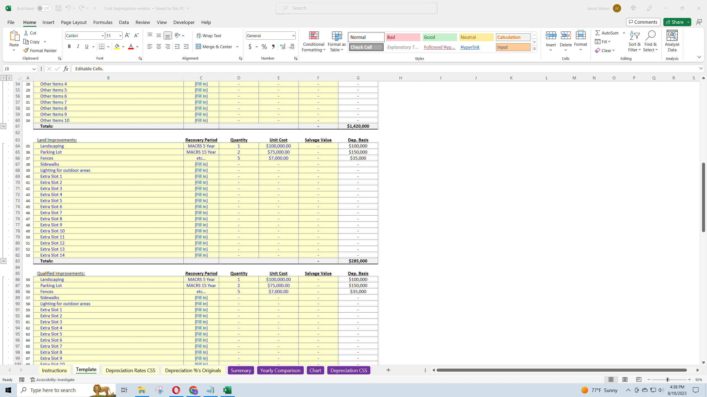Click Merge & Center
The height and width of the screenshot is (397, 707).
[214, 47]
